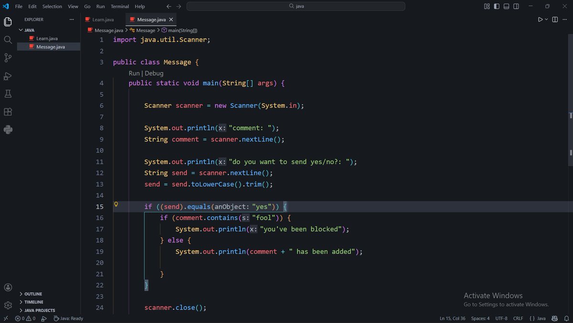Switch to the Learn.java tab
The height and width of the screenshot is (323, 573).
[103, 20]
